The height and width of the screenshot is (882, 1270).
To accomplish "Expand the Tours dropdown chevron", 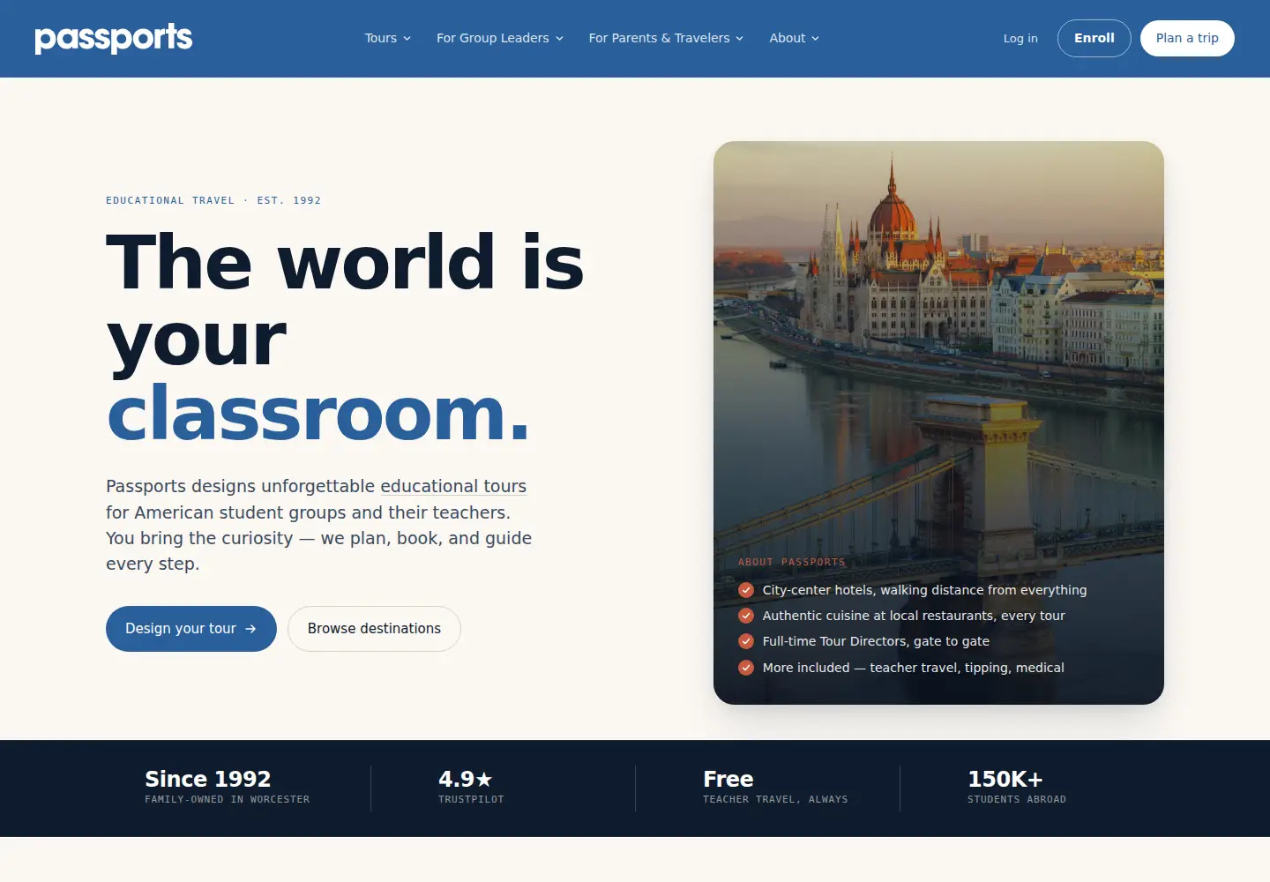I will click(x=407, y=39).
